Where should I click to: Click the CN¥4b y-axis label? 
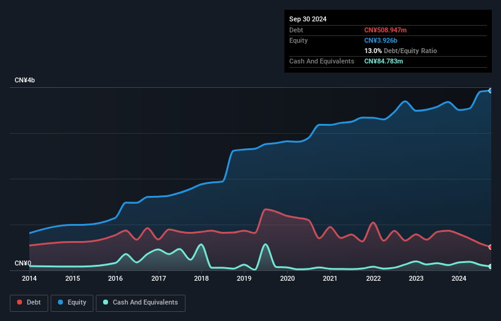click(24, 80)
